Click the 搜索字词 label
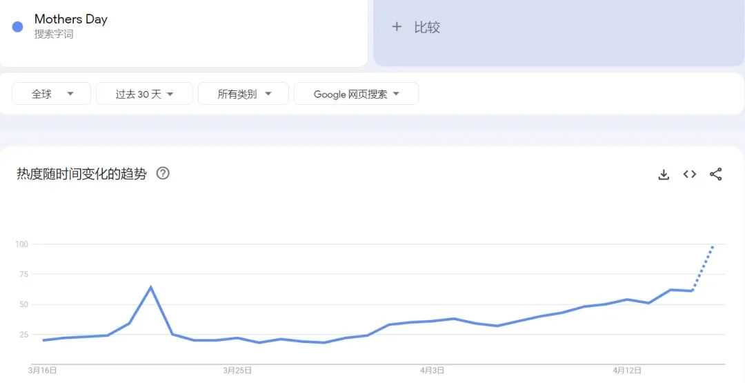The width and height of the screenshot is (745, 383). pos(54,35)
